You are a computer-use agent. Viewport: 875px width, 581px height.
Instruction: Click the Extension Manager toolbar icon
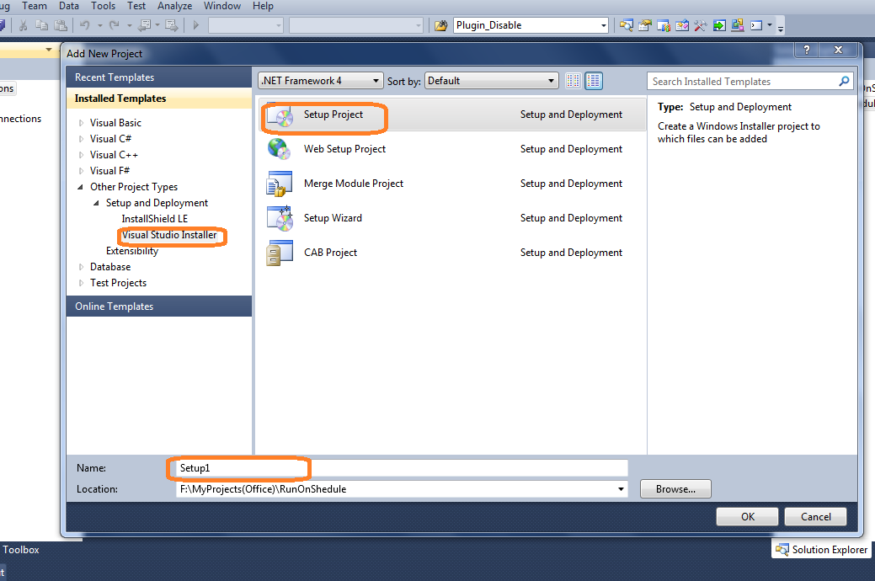(738, 25)
